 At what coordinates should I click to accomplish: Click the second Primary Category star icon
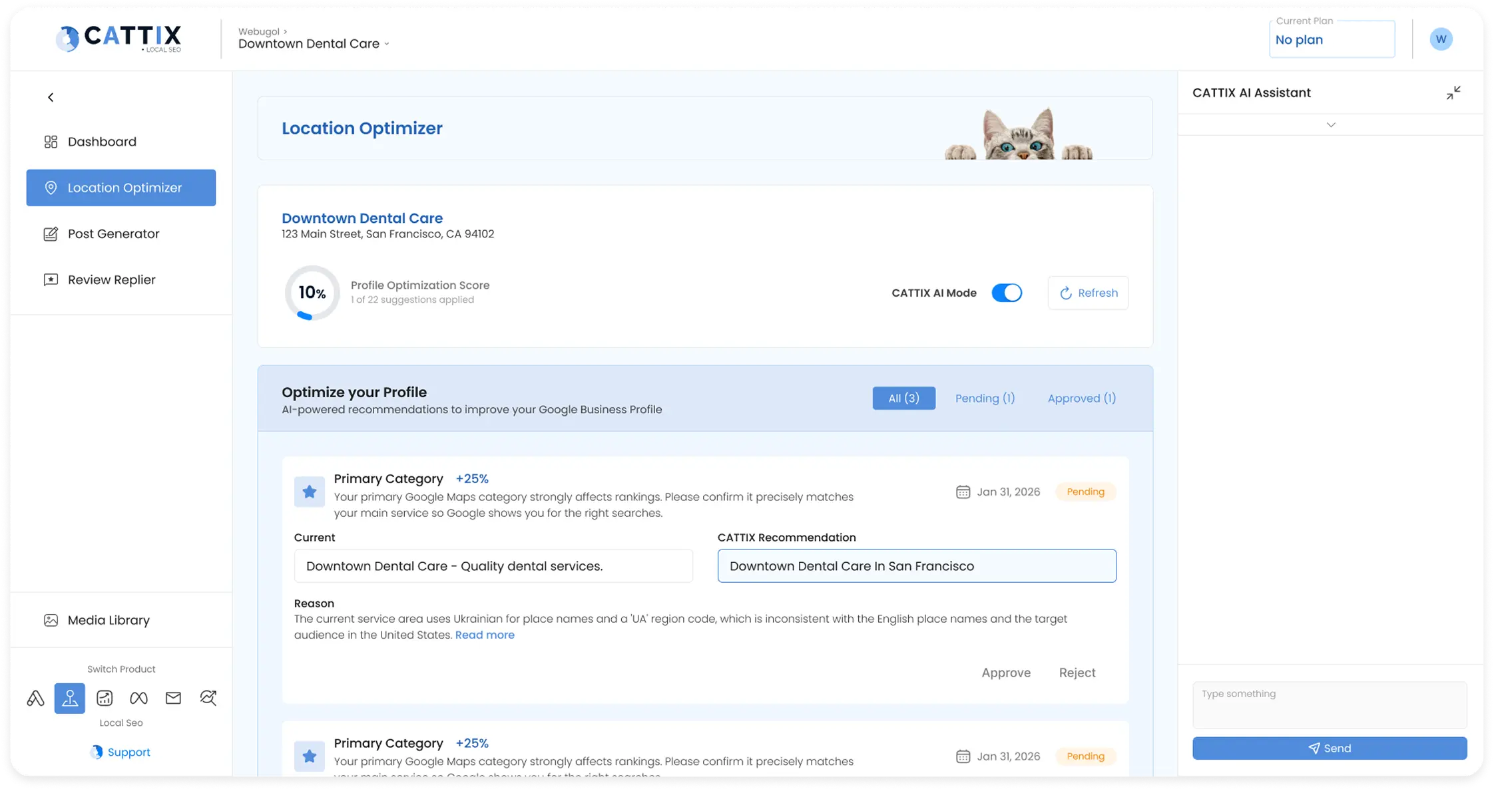[x=309, y=756]
